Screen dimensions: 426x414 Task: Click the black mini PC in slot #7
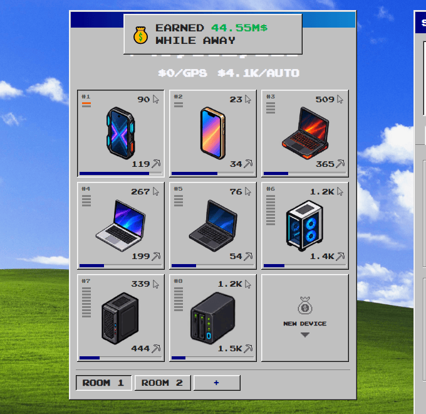(120, 318)
